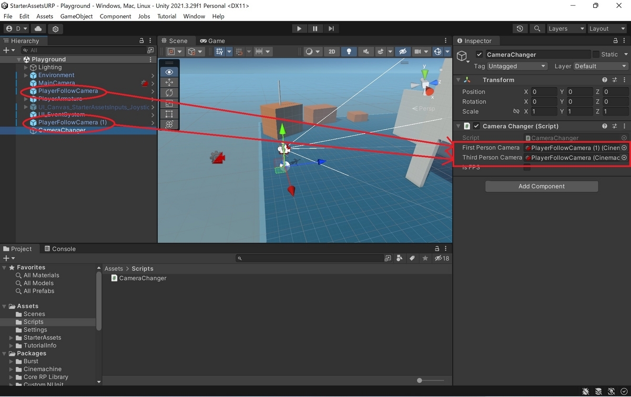The height and width of the screenshot is (397, 631).
Task: Open the Scene view camera settings icon
Action: [418, 51]
